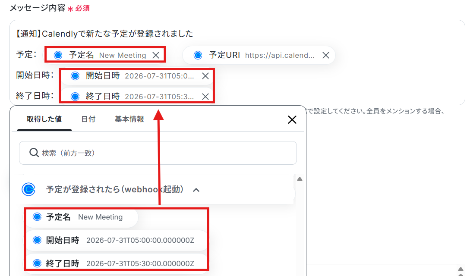
Task: Collapse the 予定が登録されたら section chevron
Action: (x=196, y=190)
